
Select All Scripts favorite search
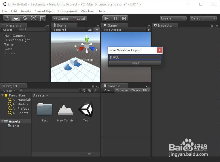pyautogui.click(x=18, y=113)
